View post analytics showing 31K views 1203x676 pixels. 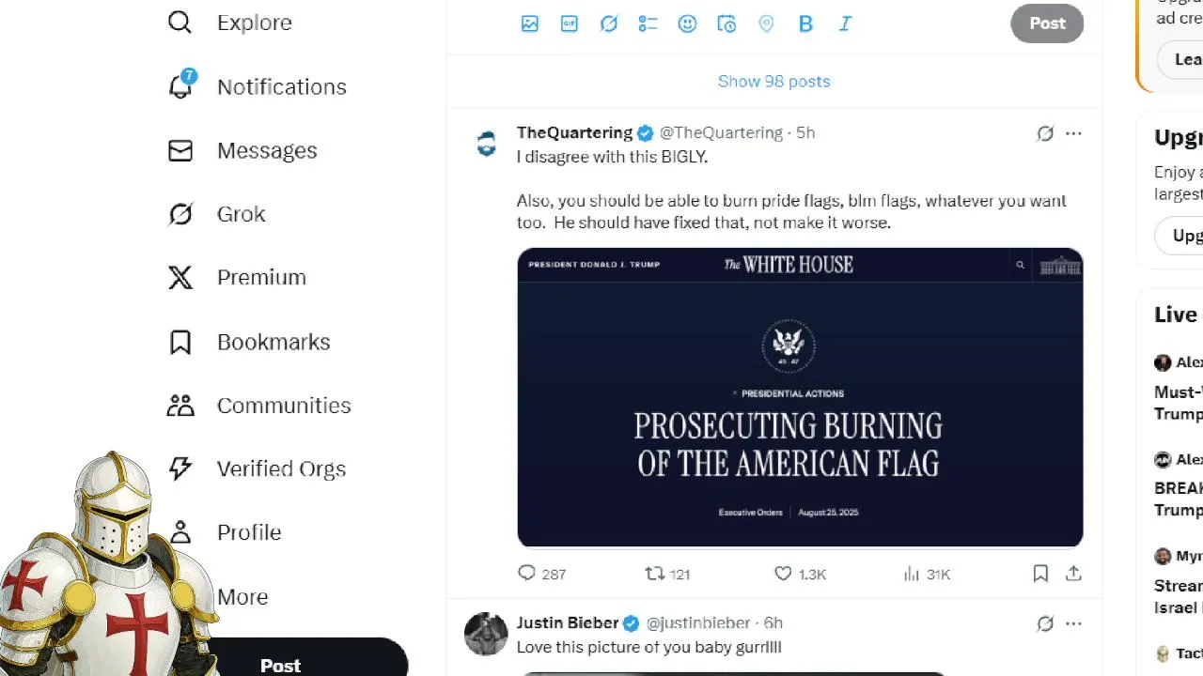point(927,574)
